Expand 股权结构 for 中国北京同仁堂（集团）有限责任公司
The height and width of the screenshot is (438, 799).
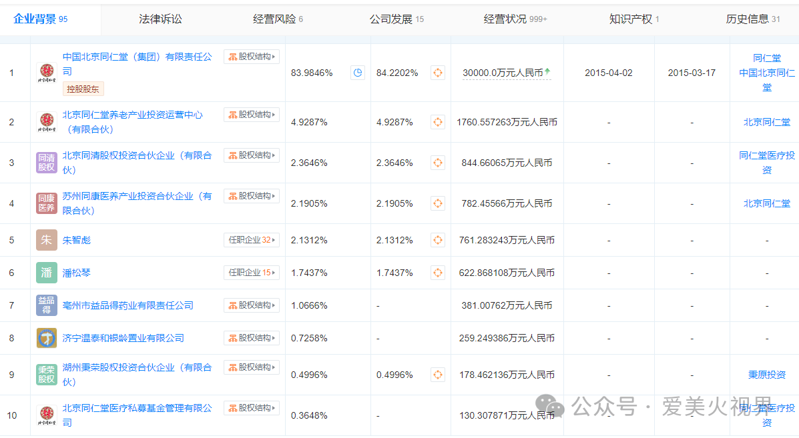(x=252, y=57)
